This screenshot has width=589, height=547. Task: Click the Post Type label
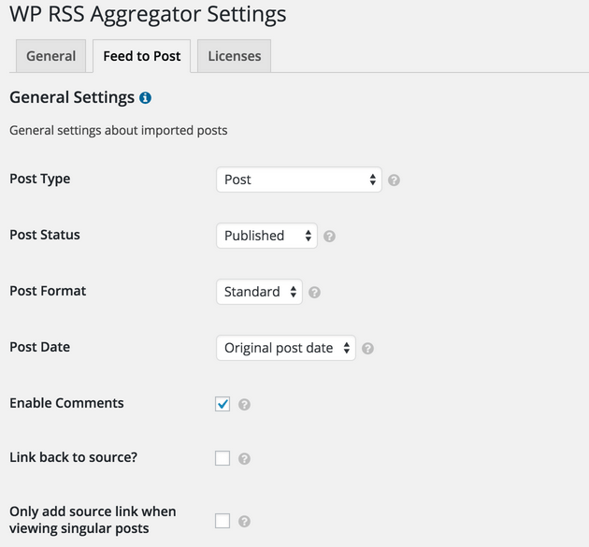click(40, 179)
